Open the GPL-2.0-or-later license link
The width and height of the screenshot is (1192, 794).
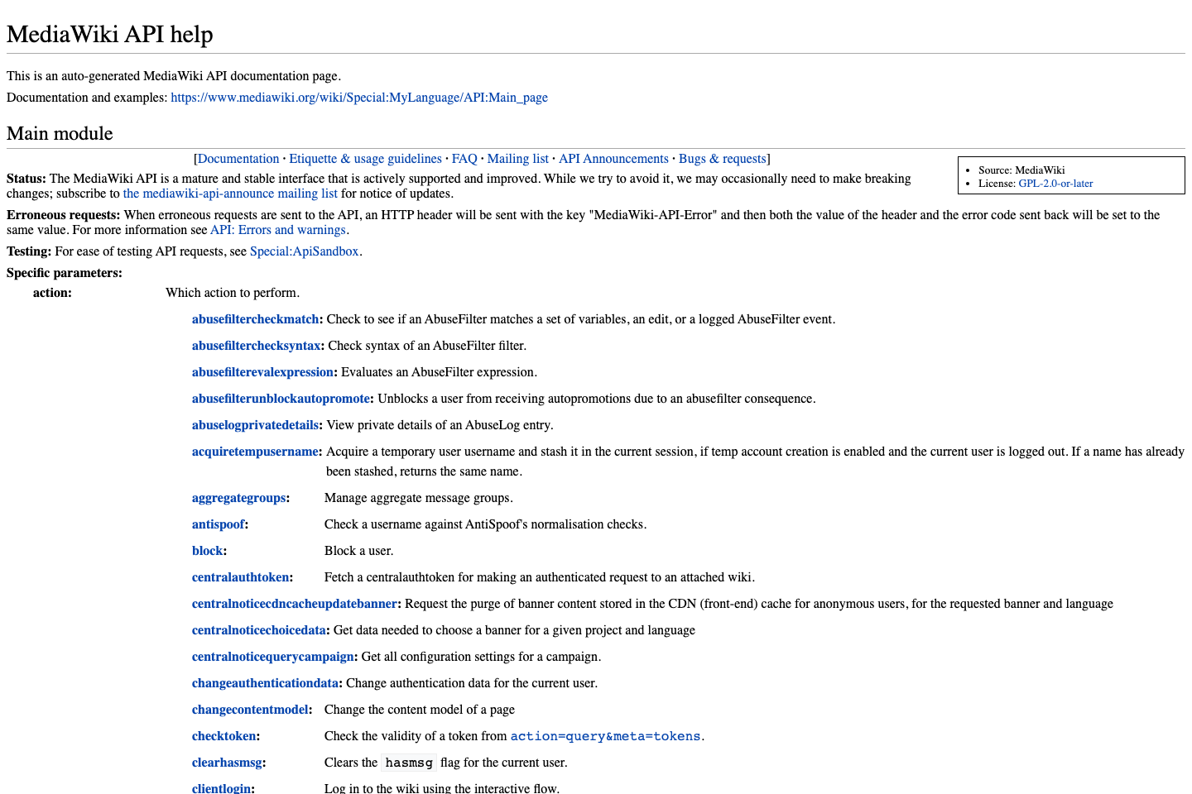1055,184
